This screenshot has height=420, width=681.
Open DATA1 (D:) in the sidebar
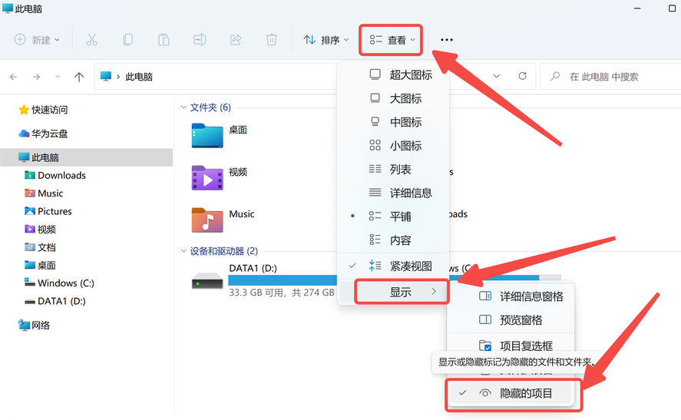(x=55, y=301)
